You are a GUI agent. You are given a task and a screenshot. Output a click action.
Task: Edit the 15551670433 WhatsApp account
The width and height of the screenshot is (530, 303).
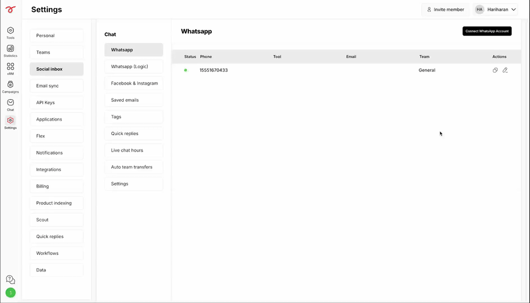coord(505,70)
